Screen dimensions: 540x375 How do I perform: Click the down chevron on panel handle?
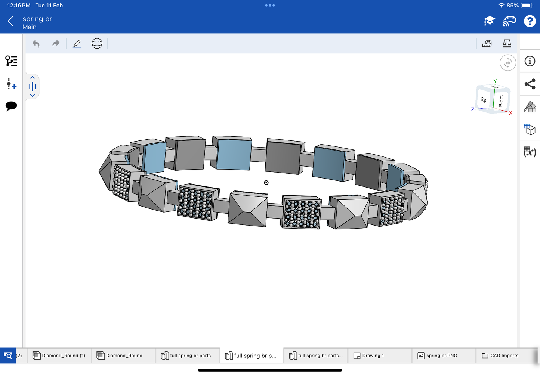[x=33, y=96]
